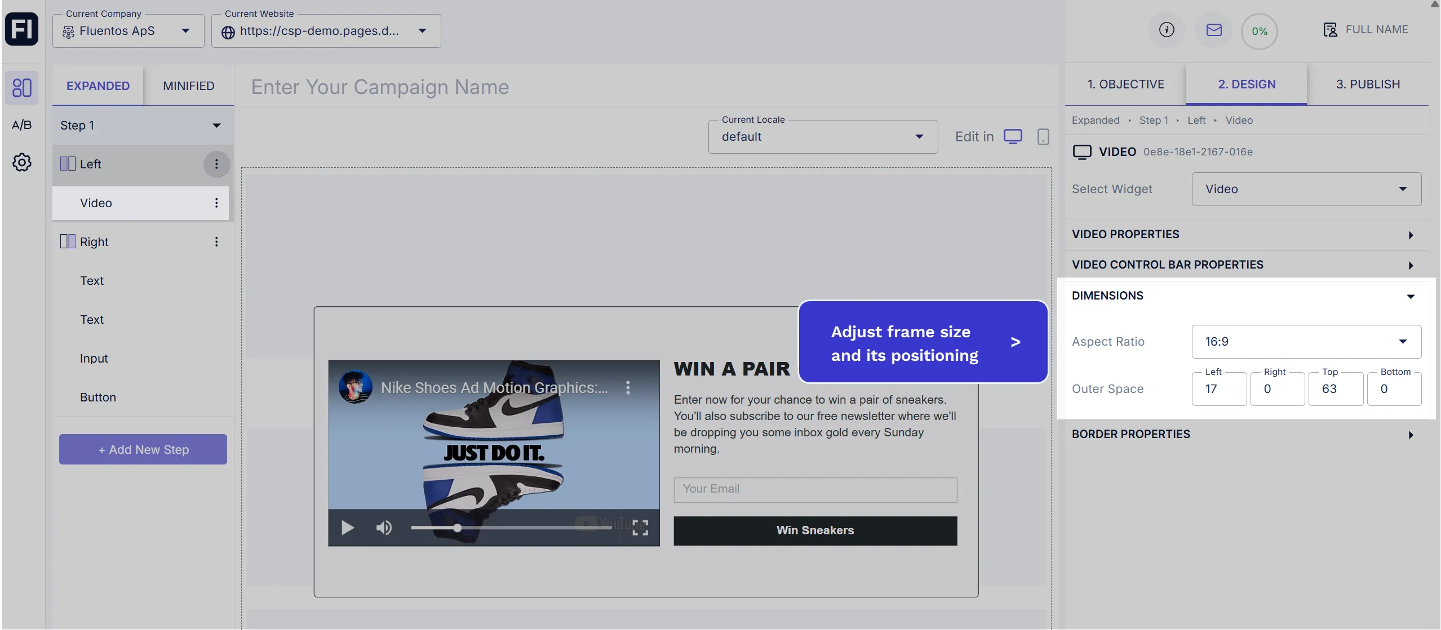This screenshot has width=1441, height=630.
Task: Click the Win Sneakers button
Action: tap(815, 531)
